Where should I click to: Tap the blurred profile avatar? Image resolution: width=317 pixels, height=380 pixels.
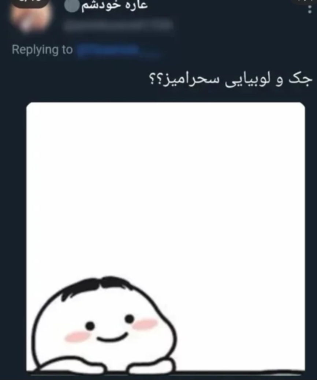pyautogui.click(x=30, y=17)
